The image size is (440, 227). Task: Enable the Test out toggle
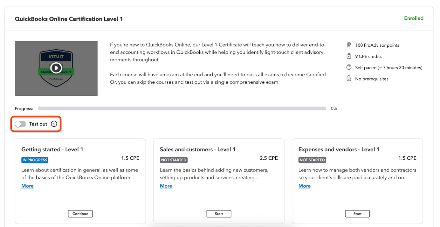pyautogui.click(x=20, y=124)
